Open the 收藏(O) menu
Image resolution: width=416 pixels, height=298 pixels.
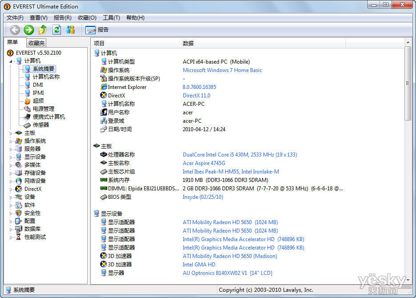pyautogui.click(x=87, y=18)
